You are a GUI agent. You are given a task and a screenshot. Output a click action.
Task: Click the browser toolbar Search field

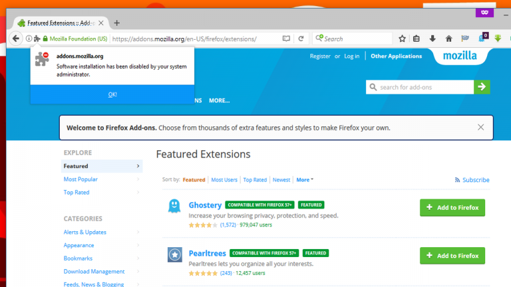point(352,39)
